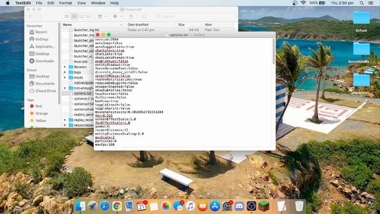Open Calendar showing 21 in Dock
This screenshot has width=380, height=214.
[141, 206]
